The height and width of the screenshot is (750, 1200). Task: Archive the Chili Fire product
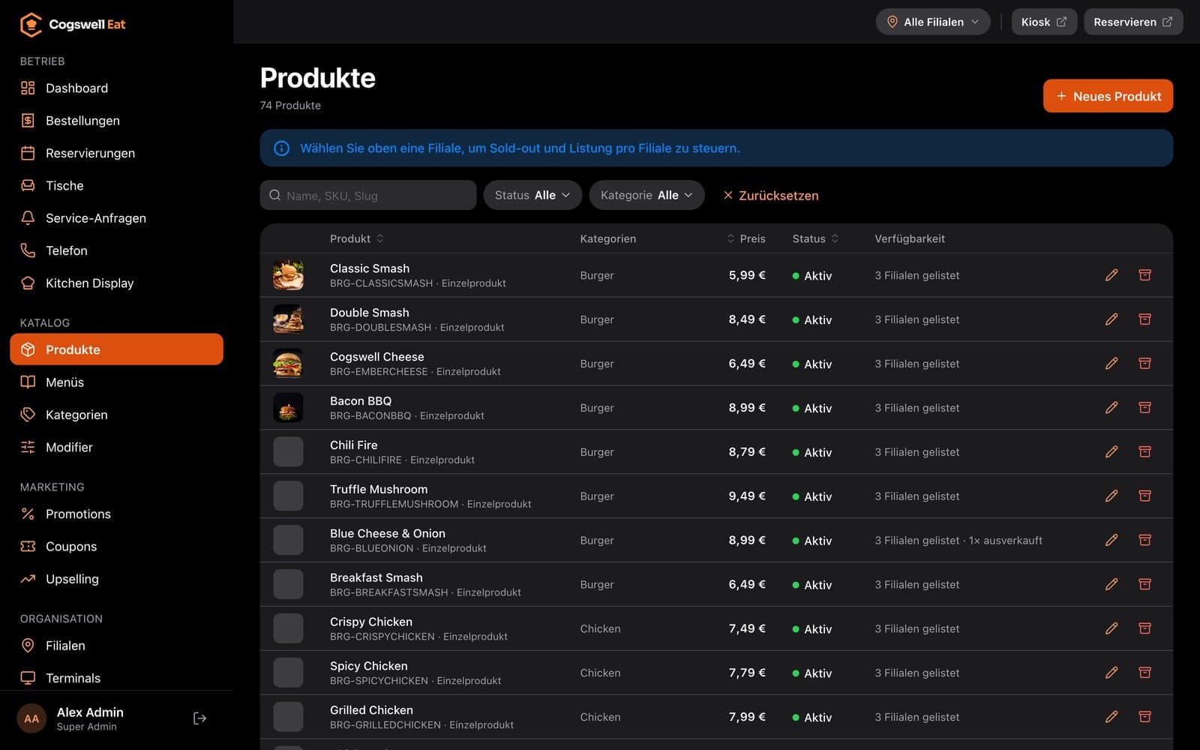click(1144, 452)
